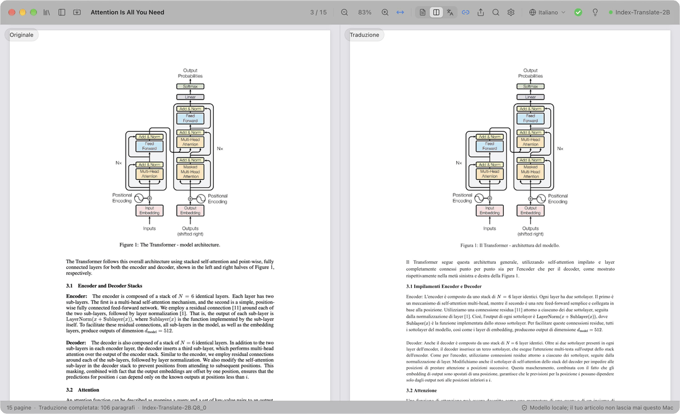
Task: Click the blue fit-to-width arrows
Action: [x=401, y=12]
